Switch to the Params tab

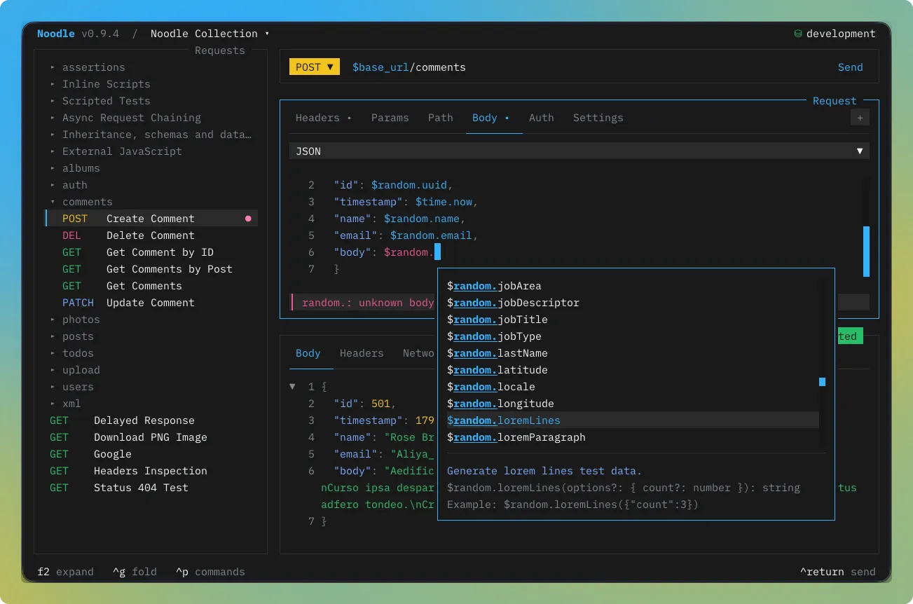[x=390, y=118]
